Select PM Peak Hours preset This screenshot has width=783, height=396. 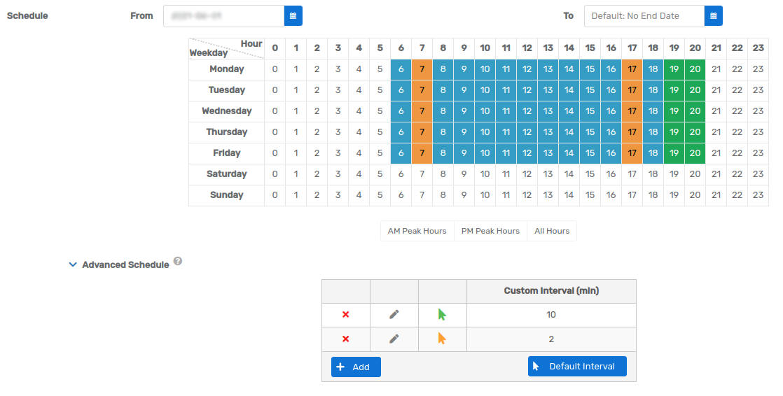pyautogui.click(x=490, y=231)
